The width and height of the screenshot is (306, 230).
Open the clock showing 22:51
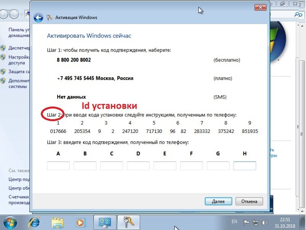285,223
